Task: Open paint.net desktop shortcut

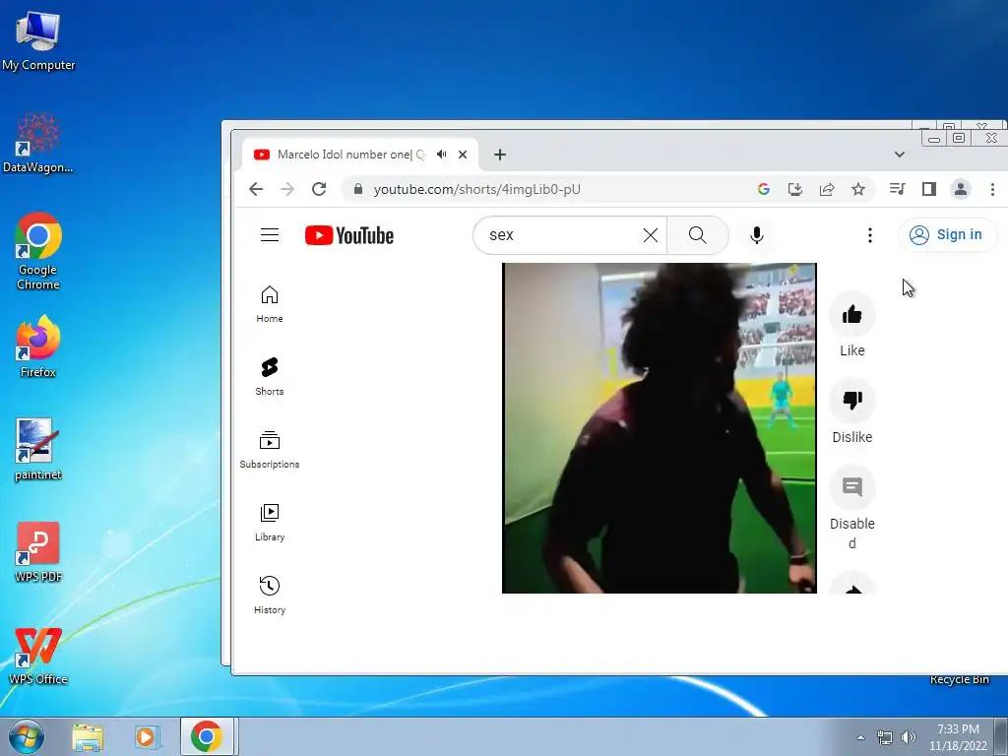Action: [x=38, y=449]
